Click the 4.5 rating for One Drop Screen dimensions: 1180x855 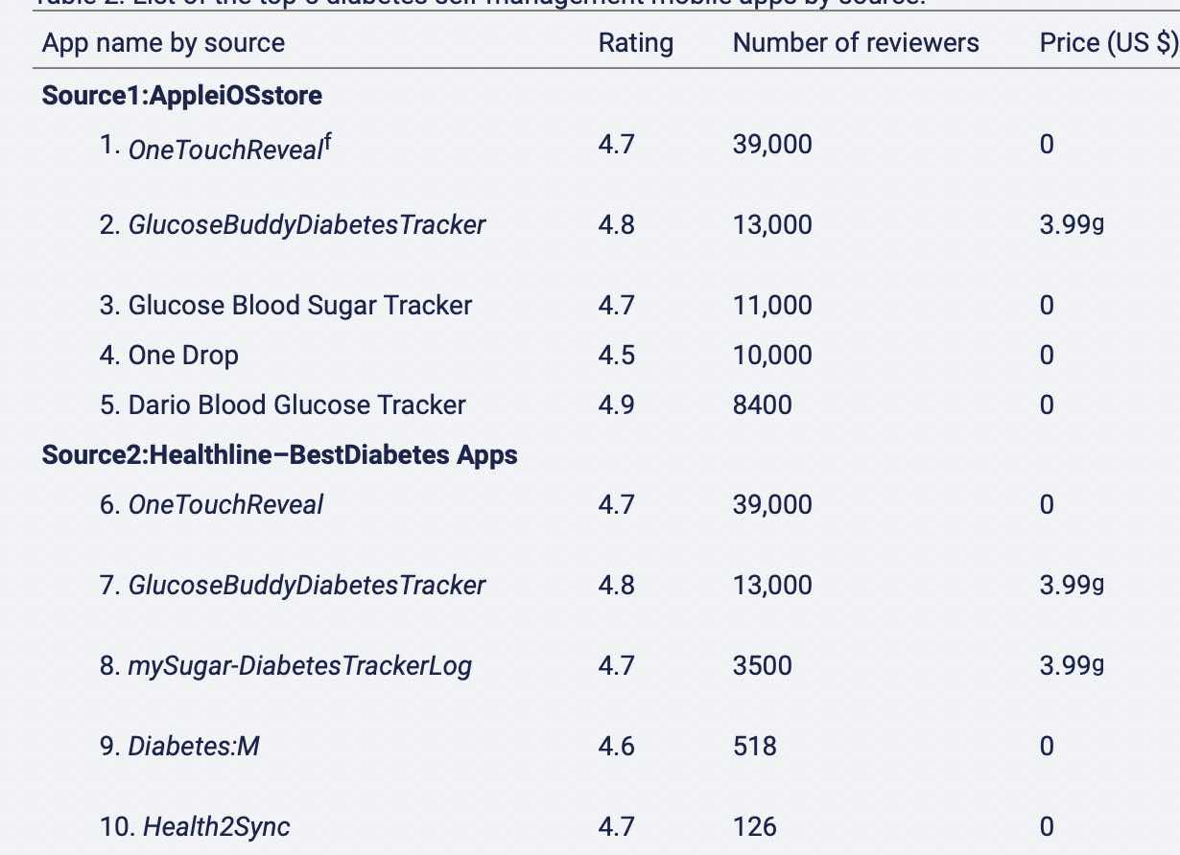pyautogui.click(x=616, y=355)
